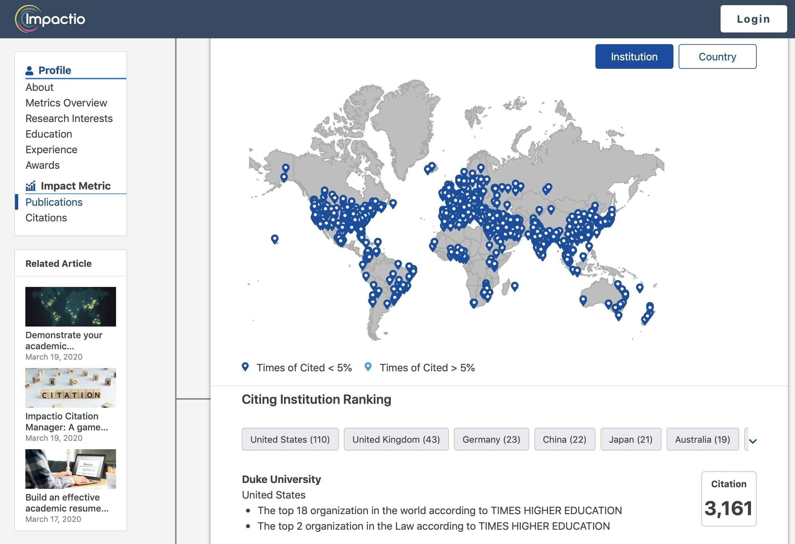Open the world map article thumbnail
795x544 pixels.
pyautogui.click(x=71, y=306)
